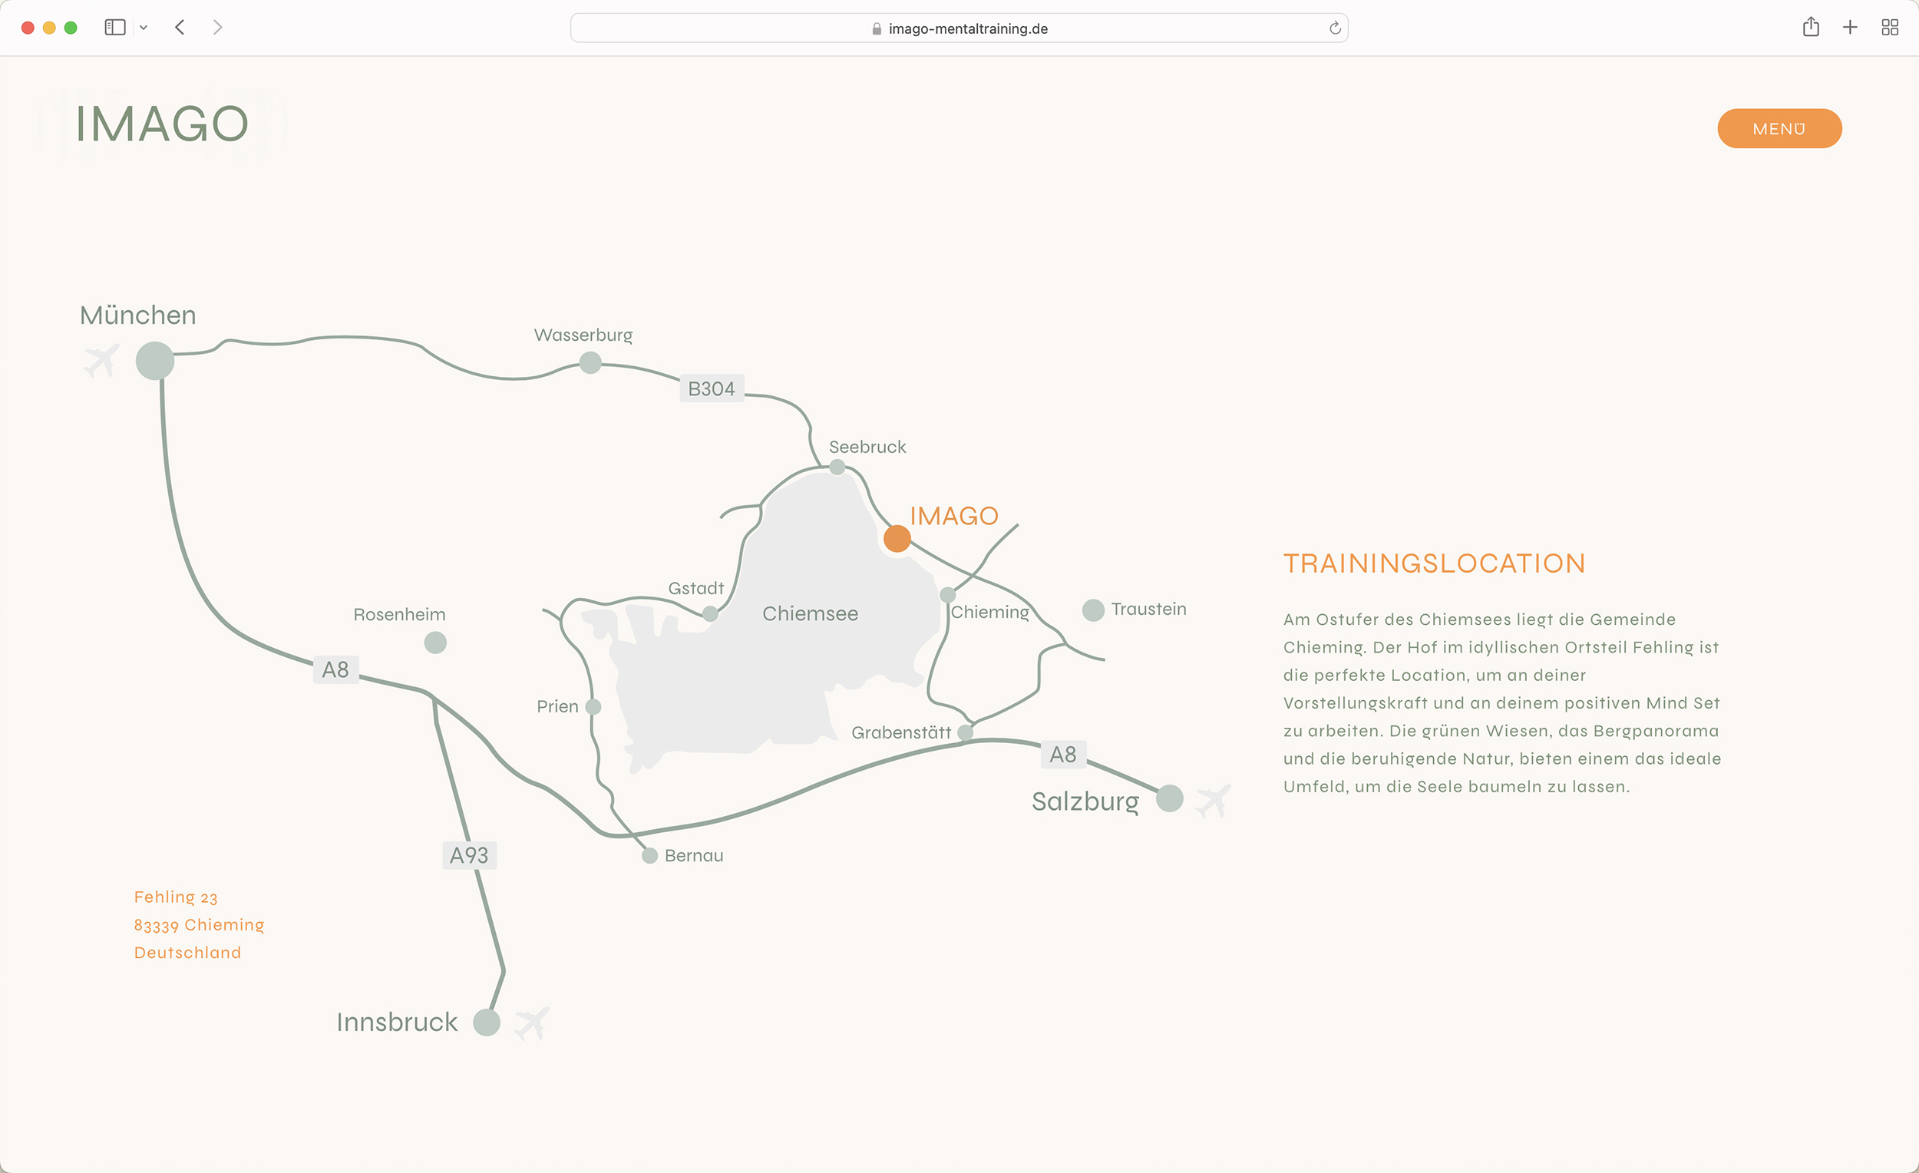Open a new tab with the plus icon
The image size is (1919, 1173).
pyautogui.click(x=1850, y=28)
